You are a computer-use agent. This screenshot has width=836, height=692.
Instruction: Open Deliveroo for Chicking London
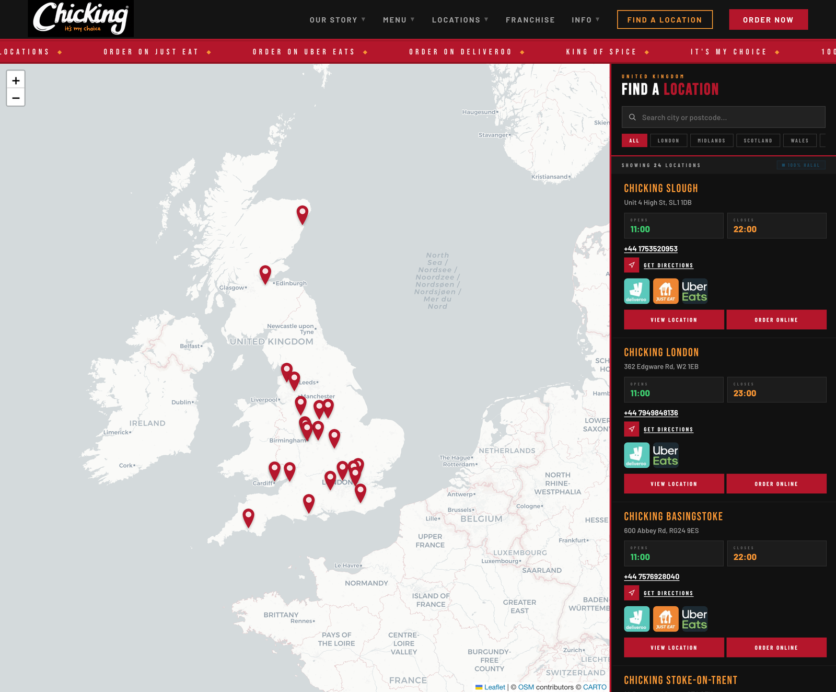[x=637, y=455]
